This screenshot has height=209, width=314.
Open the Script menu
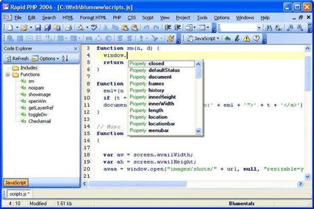tap(148, 18)
